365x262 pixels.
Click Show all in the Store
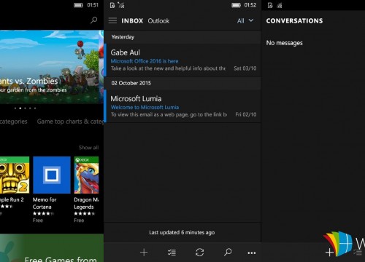point(88,148)
